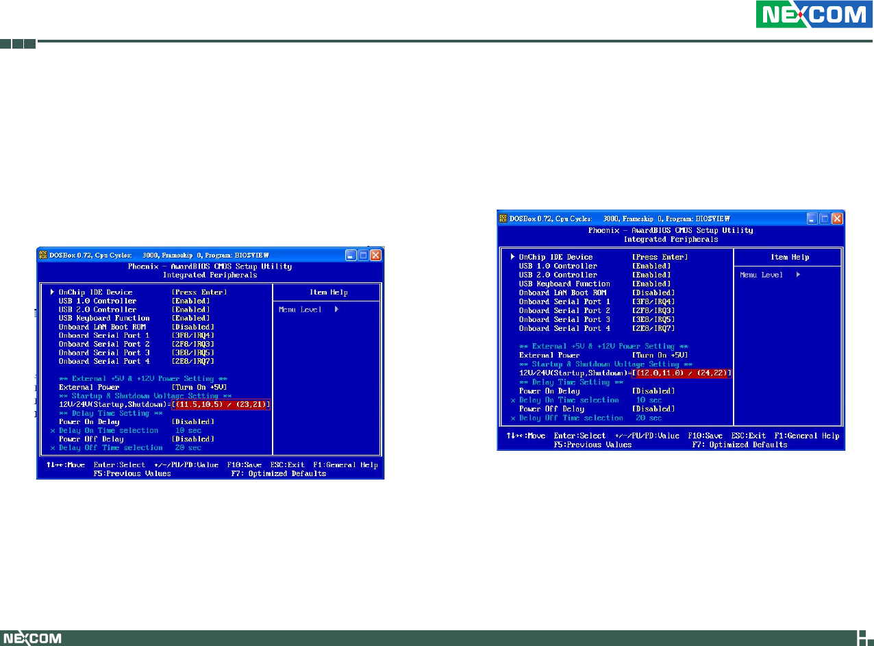The width and height of the screenshot is (874, 646).
Task: Open Serial Port 2 [2F8/IRQ3] in right window
Action: click(x=653, y=310)
